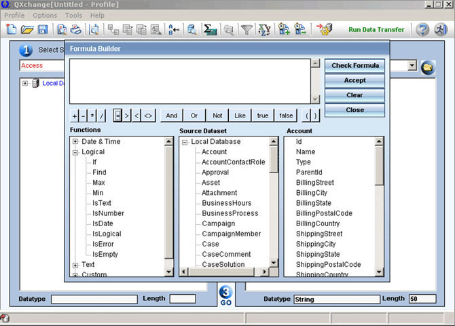
Task: Insert the minus operator
Action: (x=83, y=116)
